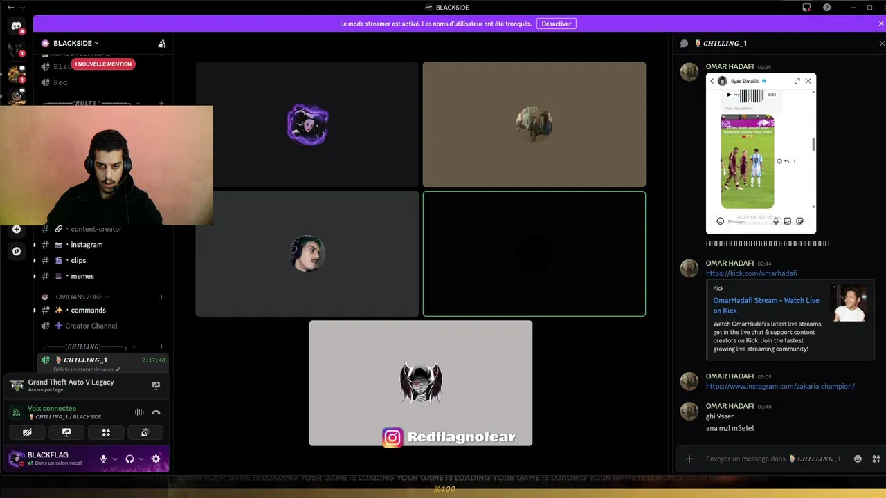Click OMAR HADAFI username at 02:29

click(x=730, y=67)
